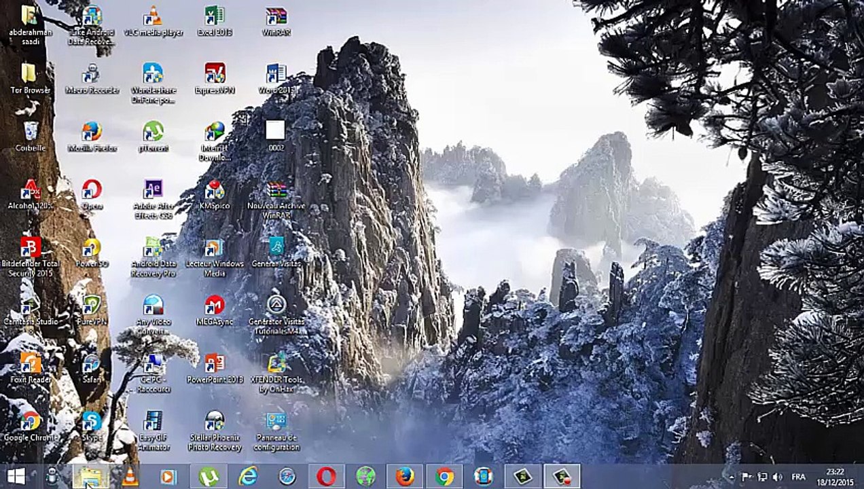
Task: Open the orange media player taskbar icon
Action: pos(168,476)
